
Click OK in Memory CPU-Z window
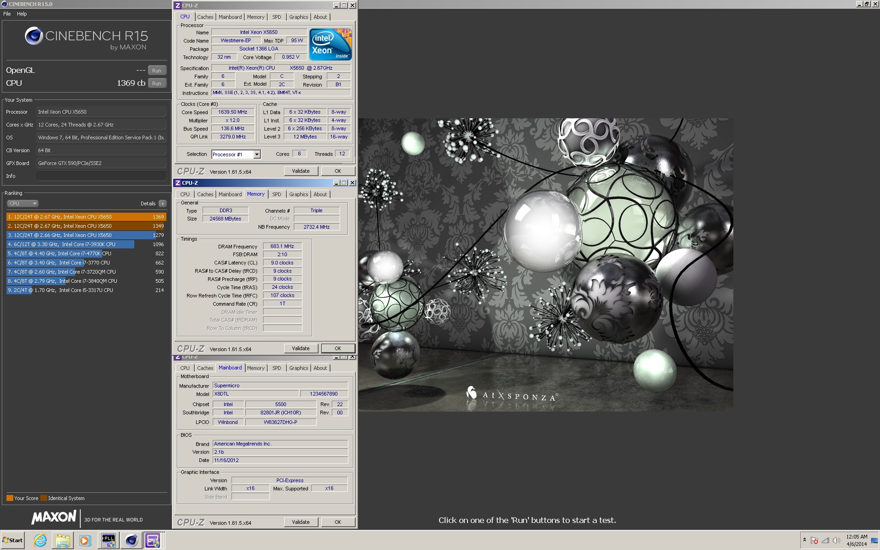[x=338, y=348]
